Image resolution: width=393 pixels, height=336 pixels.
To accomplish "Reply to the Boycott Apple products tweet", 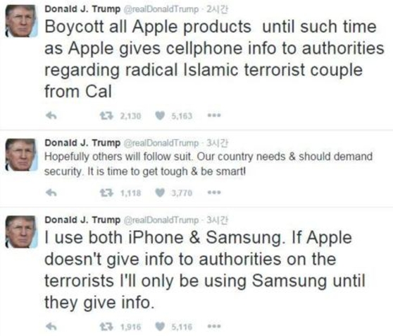I will (51, 116).
